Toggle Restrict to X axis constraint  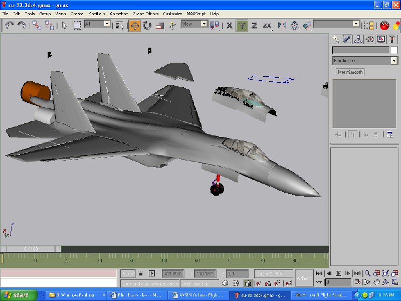tap(229, 25)
